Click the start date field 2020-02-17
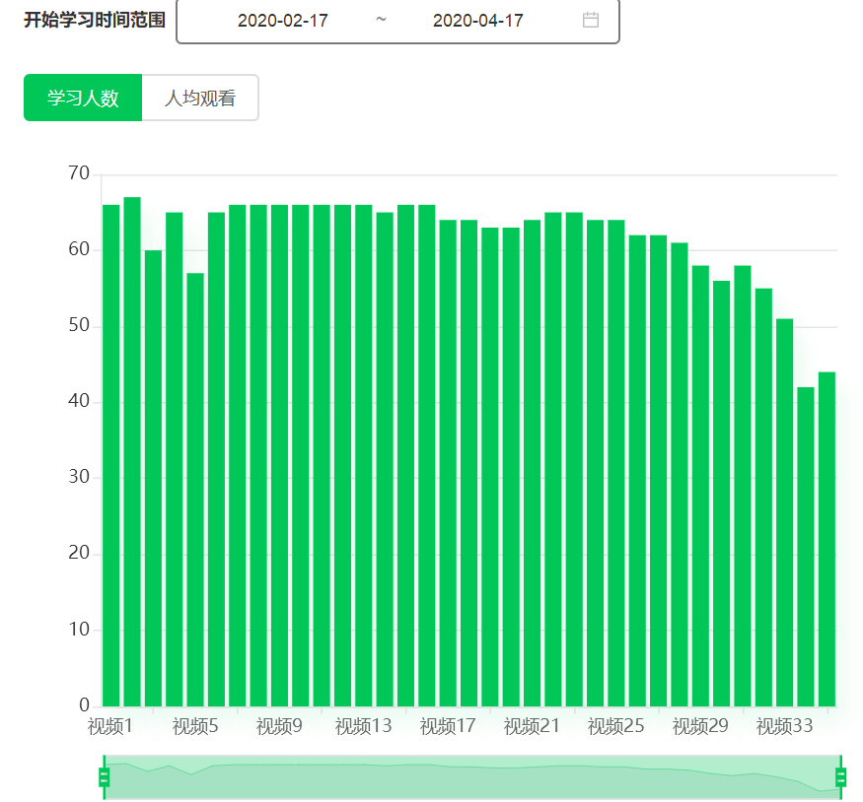Viewport: 863px width, 802px height. pos(283,21)
